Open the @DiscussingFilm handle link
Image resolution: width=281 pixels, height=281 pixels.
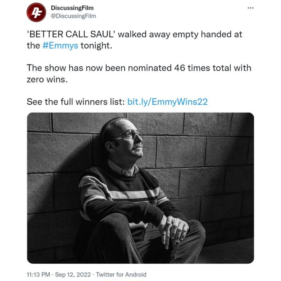73,16
